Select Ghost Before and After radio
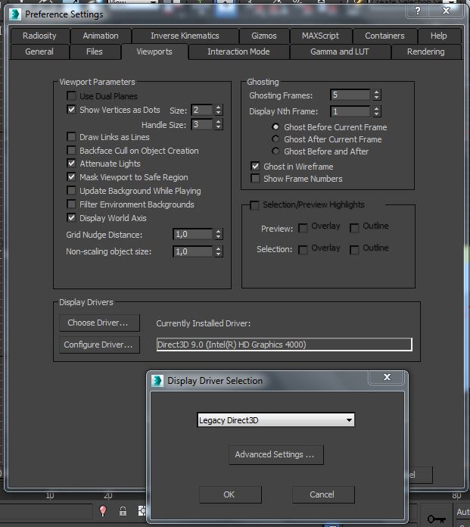 (275, 151)
